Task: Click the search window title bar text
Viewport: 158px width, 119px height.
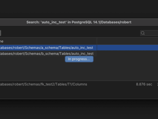Action: (x=79, y=22)
